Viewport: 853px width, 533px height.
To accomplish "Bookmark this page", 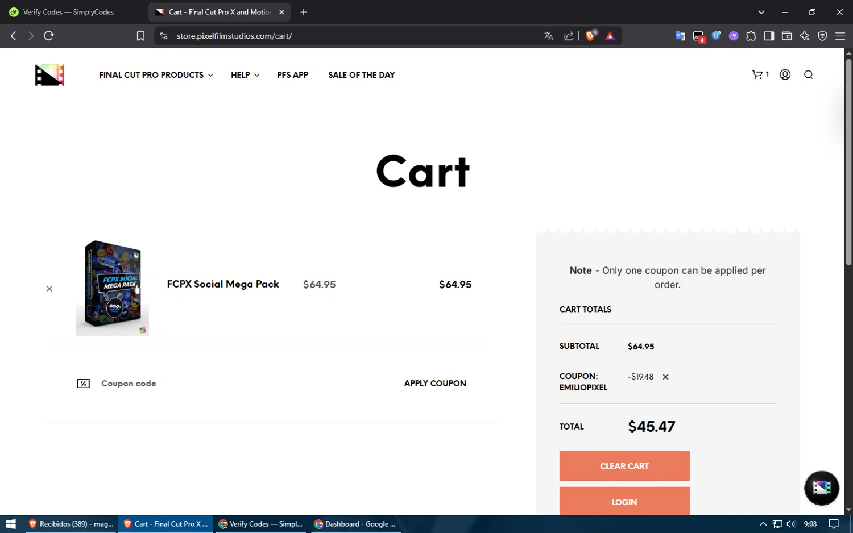I will 140,36.
